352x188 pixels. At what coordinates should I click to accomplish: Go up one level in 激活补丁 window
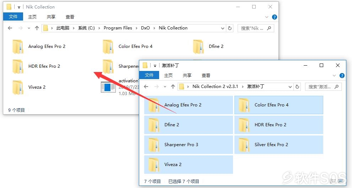tap(173, 87)
